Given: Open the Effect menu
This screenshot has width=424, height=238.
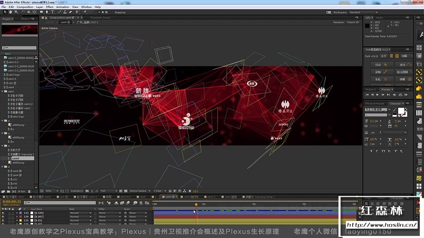Looking at the screenshot, I should click(x=49, y=7).
